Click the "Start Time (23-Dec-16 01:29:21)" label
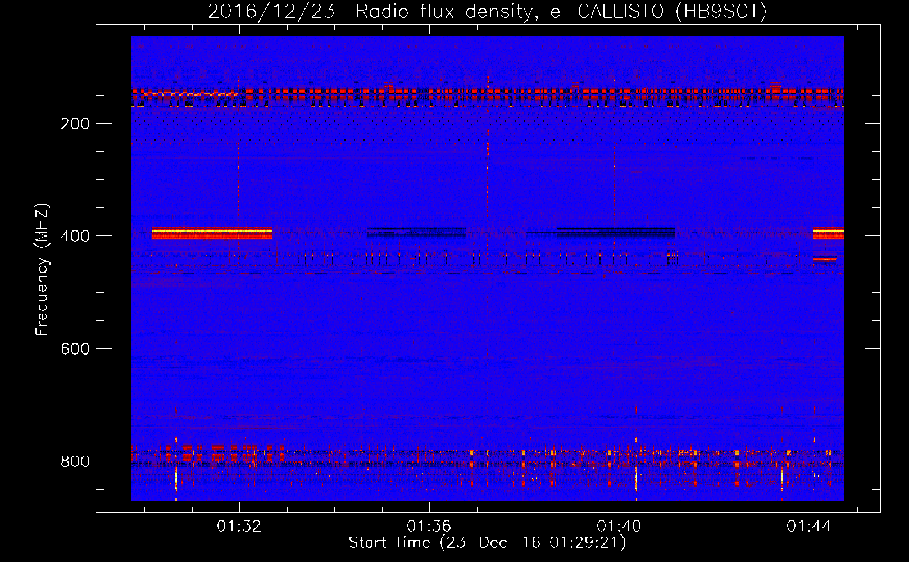This screenshot has width=909, height=562. (487, 543)
